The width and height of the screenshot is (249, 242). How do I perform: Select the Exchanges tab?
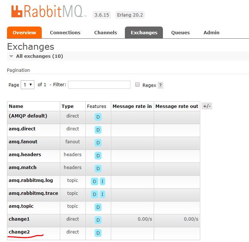click(x=144, y=32)
